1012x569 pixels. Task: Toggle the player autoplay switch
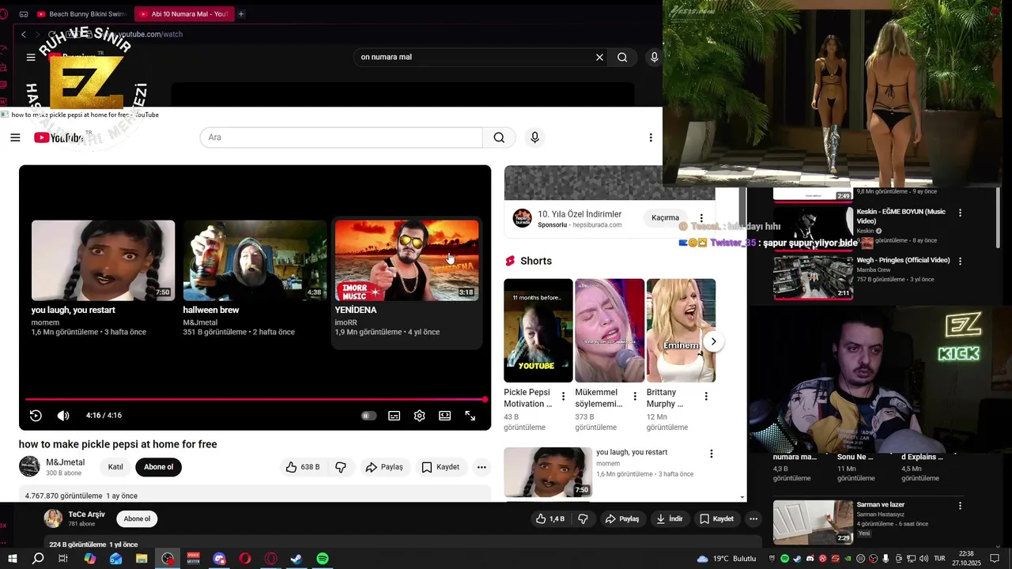point(368,416)
